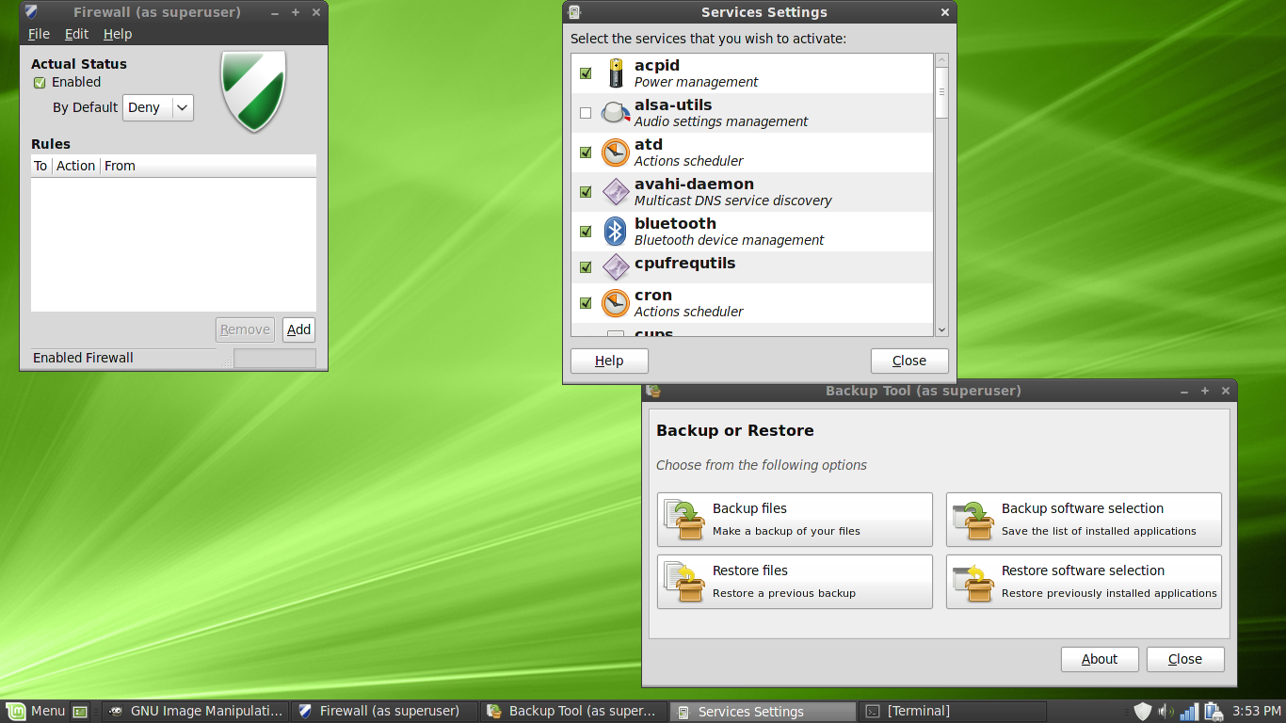
Task: Click the Backup software selection icon
Action: coord(973,520)
